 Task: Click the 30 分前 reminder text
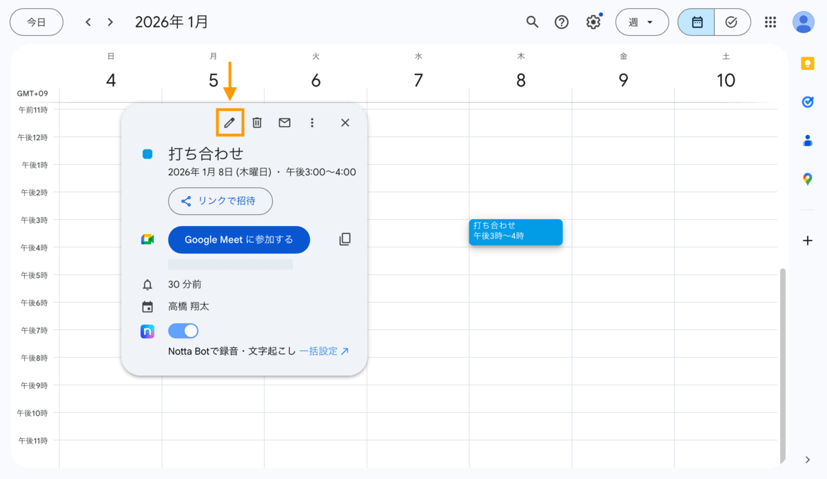click(185, 284)
